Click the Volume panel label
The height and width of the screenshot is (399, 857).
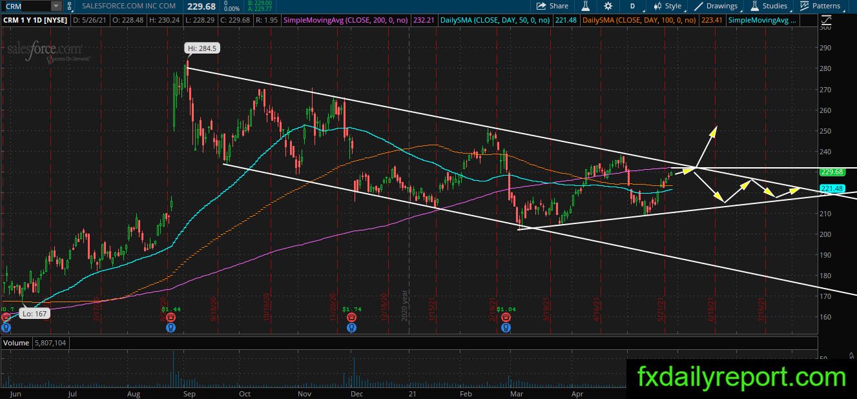(x=15, y=343)
